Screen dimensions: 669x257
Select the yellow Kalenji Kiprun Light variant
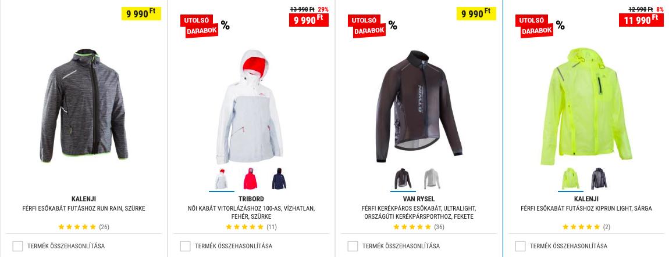pyautogui.click(x=571, y=179)
